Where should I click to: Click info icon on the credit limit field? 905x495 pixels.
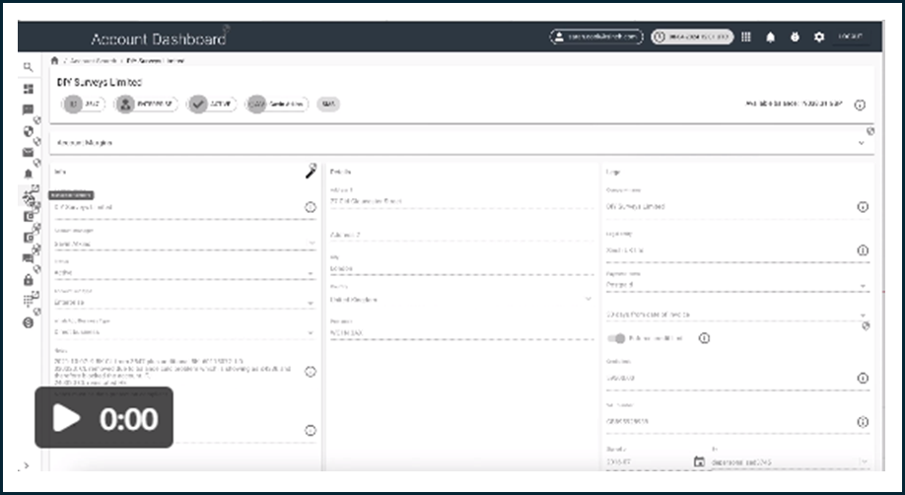[863, 378]
